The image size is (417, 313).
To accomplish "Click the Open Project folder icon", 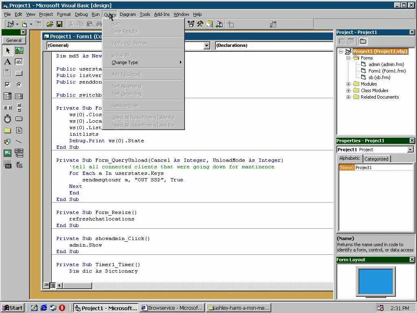I will 50,24.
